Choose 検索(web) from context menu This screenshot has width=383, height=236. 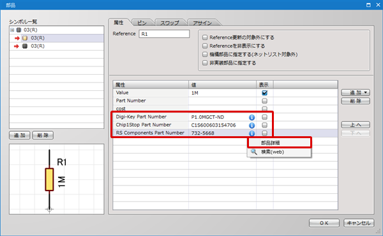(x=279, y=152)
